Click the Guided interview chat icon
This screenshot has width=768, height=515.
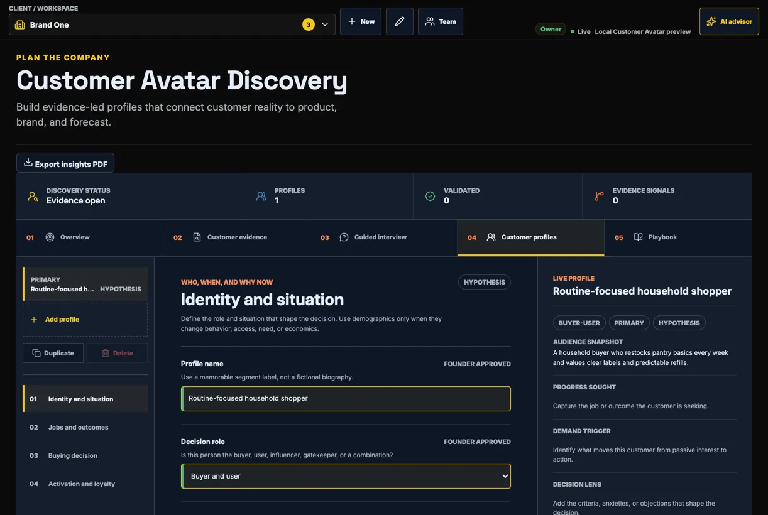[344, 237]
